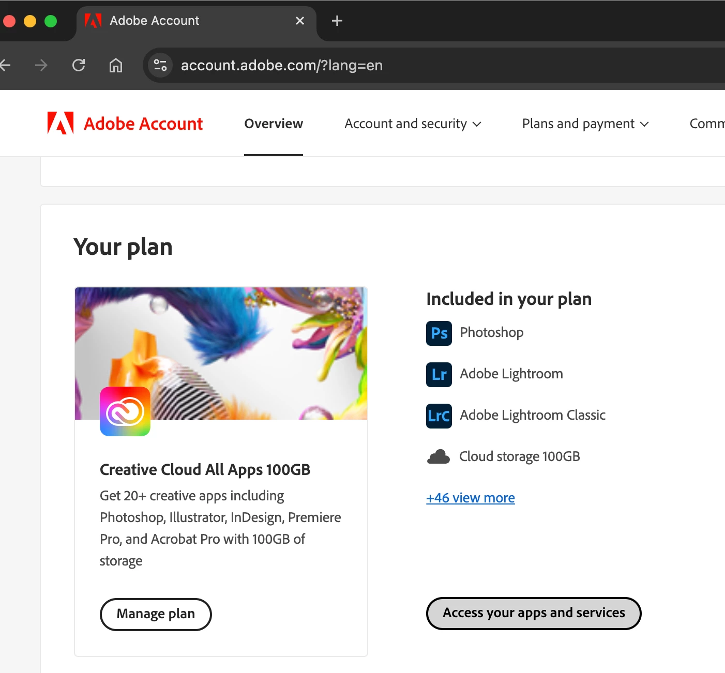Viewport: 725px width, 673px height.
Task: Click the Photoshop Ps app icon
Action: click(x=439, y=333)
